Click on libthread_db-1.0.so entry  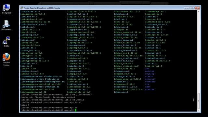[157, 22]
